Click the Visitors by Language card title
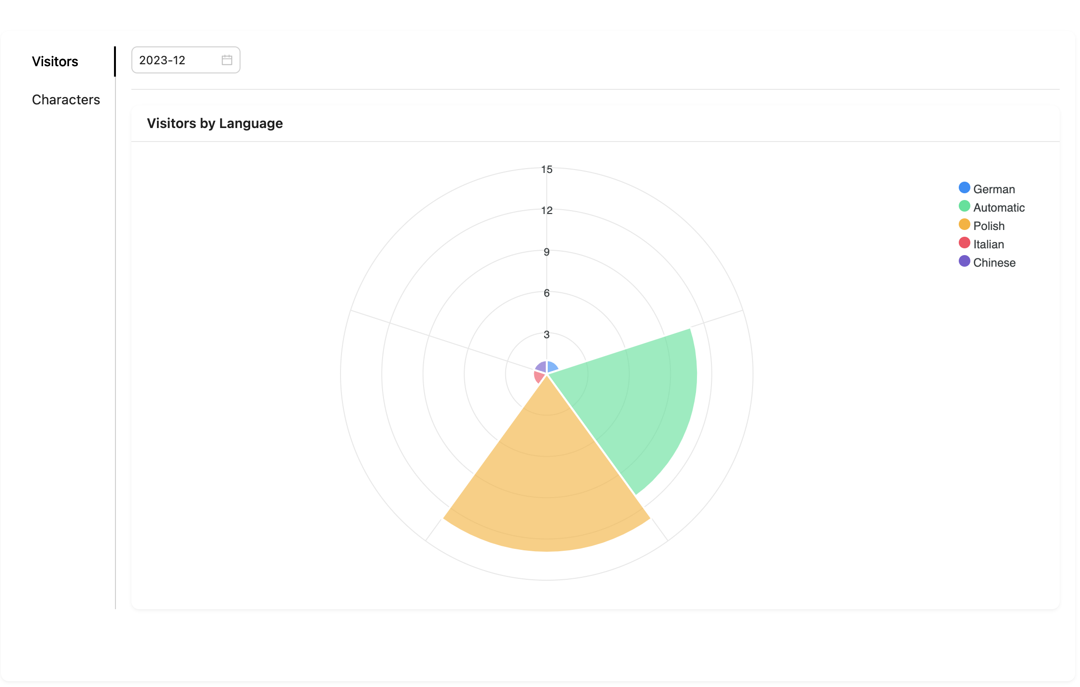This screenshot has width=1080, height=687. (214, 124)
